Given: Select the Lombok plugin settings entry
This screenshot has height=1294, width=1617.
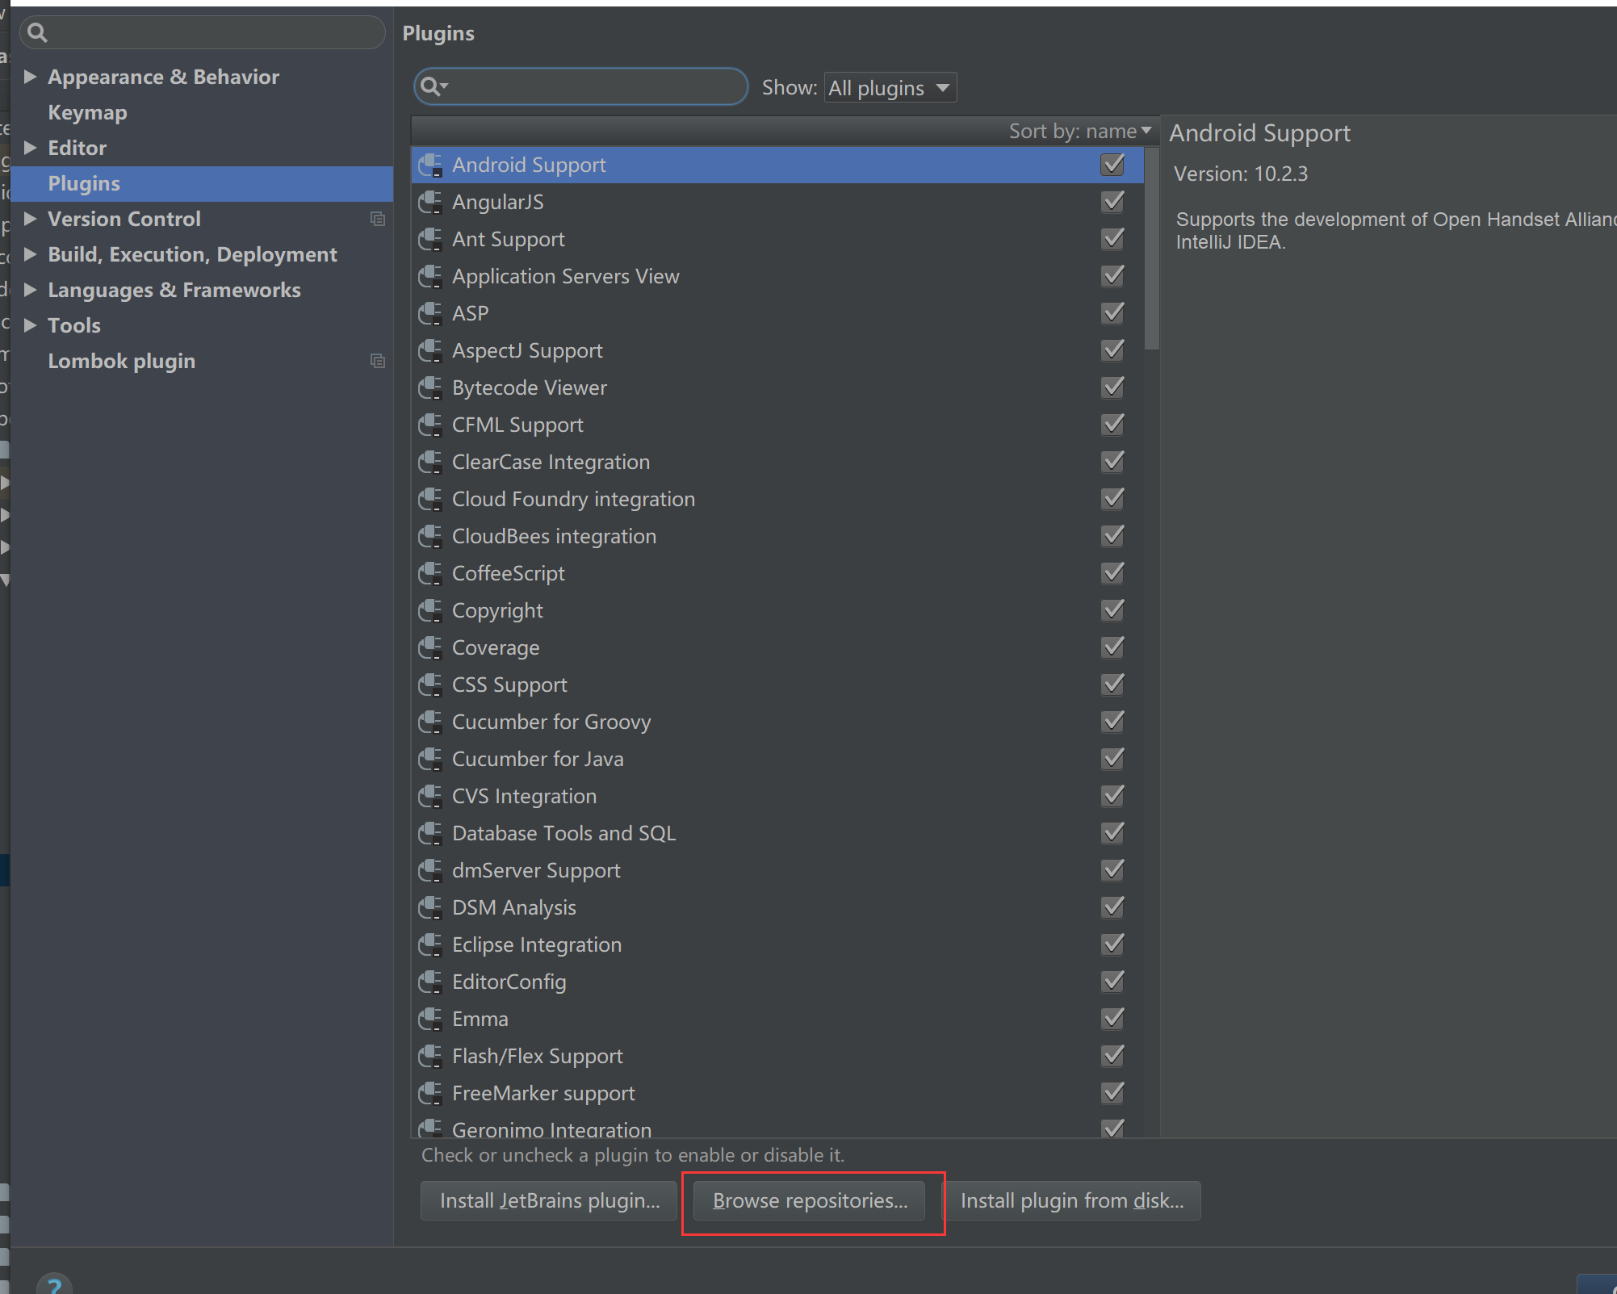Looking at the screenshot, I should [x=121, y=361].
